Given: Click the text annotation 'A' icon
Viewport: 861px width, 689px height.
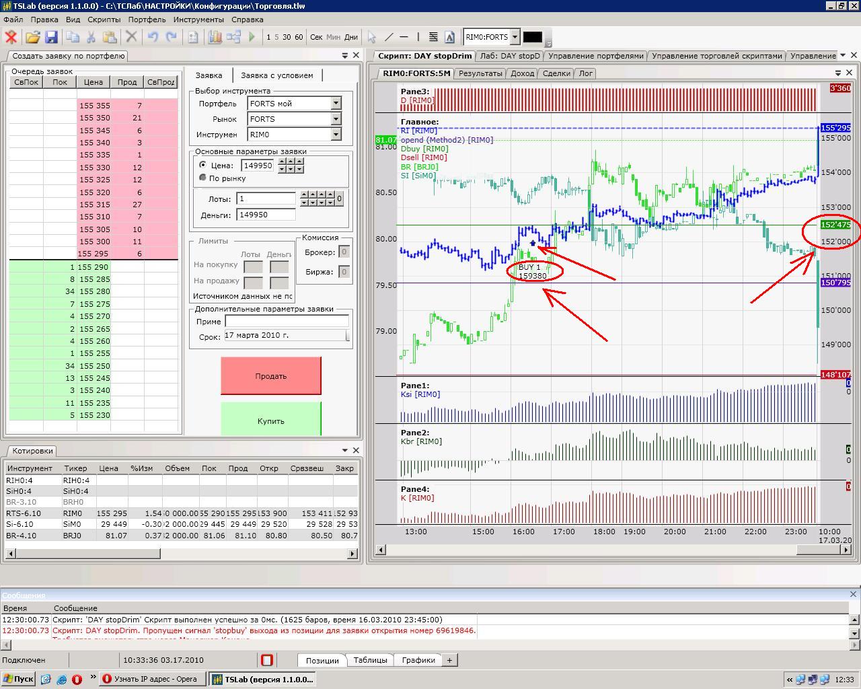Looking at the screenshot, I should [x=450, y=37].
